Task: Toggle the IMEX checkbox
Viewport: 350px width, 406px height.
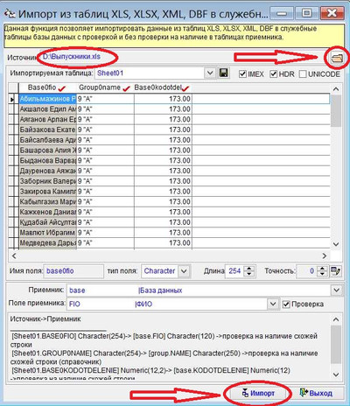Action: (242, 74)
